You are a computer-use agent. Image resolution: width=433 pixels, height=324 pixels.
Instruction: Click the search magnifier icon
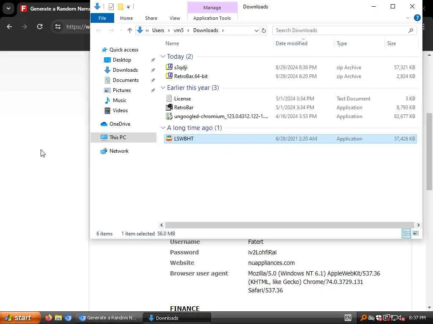pos(411,30)
